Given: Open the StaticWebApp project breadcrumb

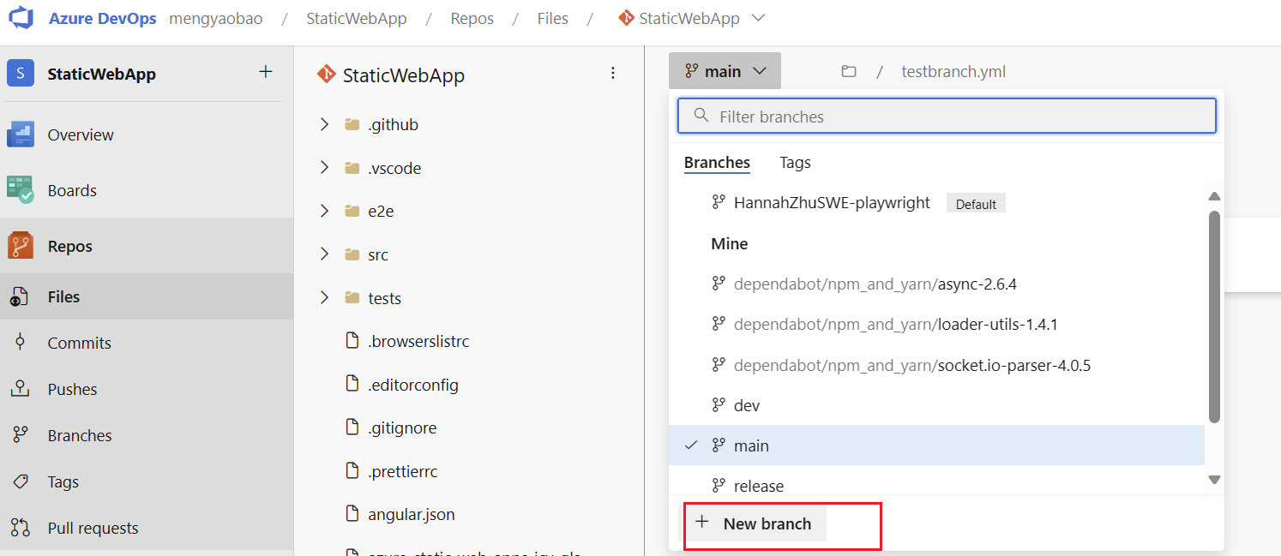Looking at the screenshot, I should [x=357, y=18].
